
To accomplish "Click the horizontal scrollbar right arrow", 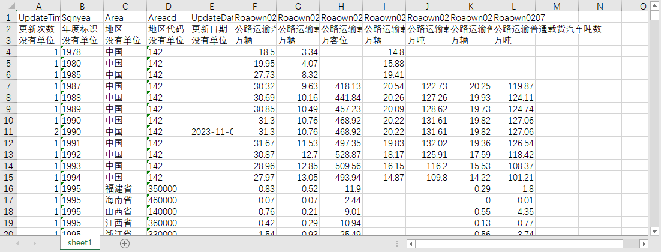I will click(x=643, y=244).
